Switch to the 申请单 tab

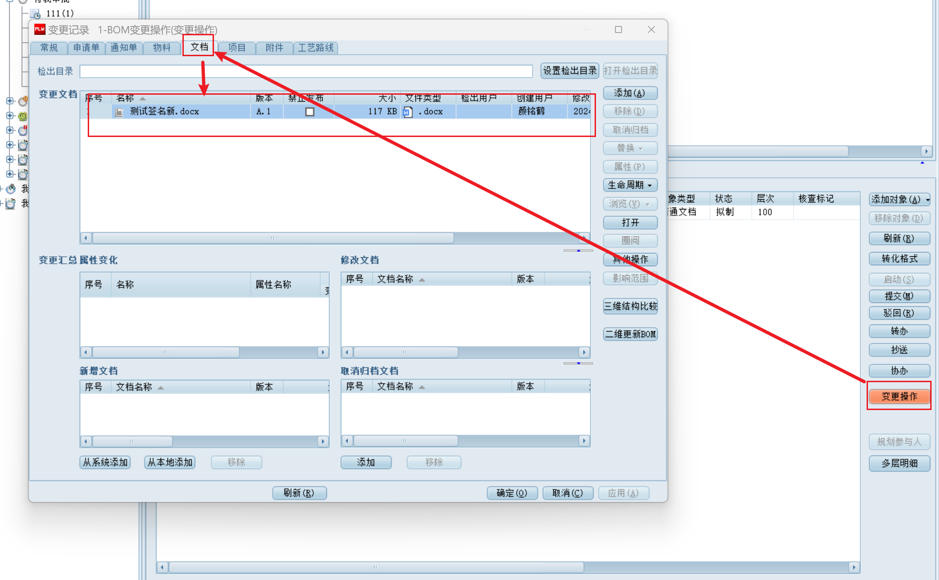pos(86,48)
